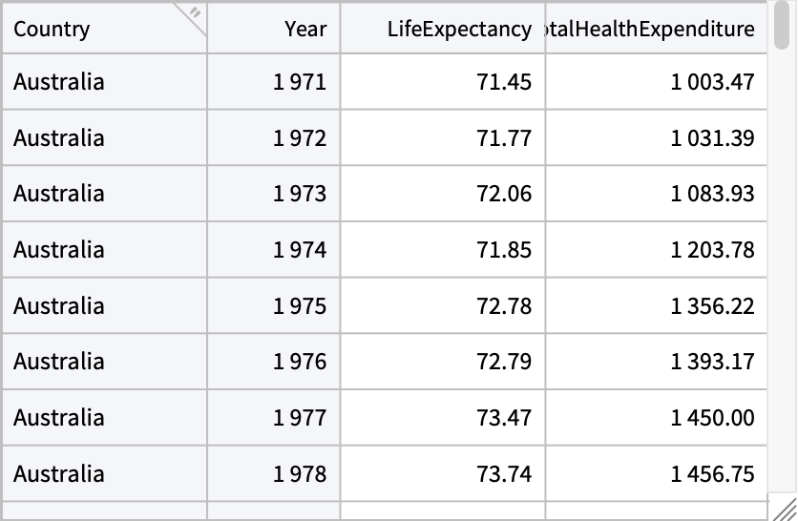Select the Australia cell in the 1975 row
Image resolution: width=798 pixels, height=521 pixels.
click(x=59, y=306)
